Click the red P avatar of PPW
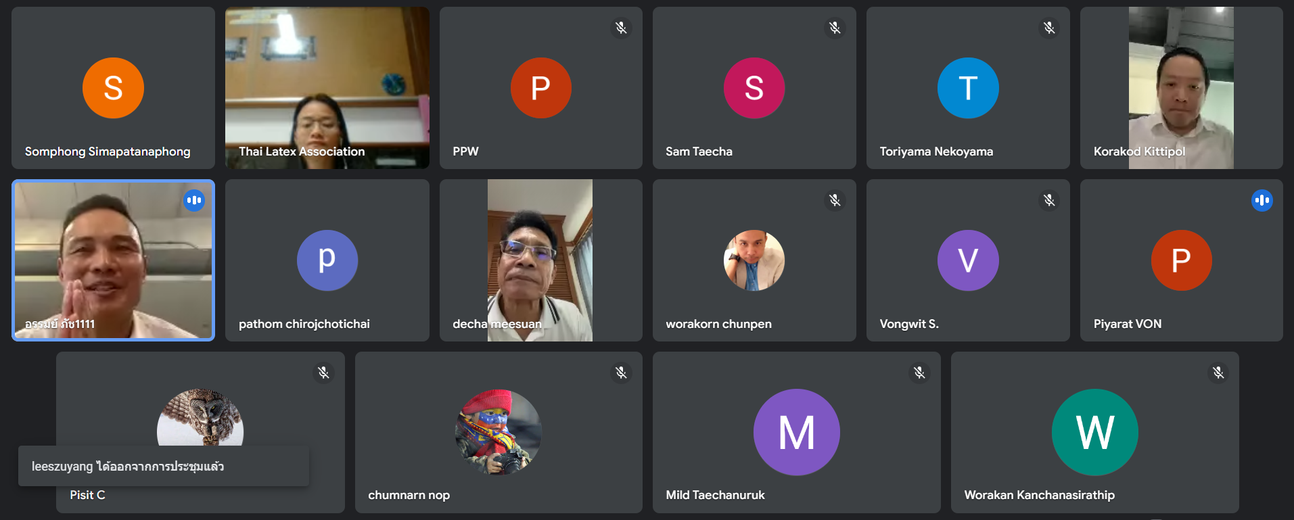 pyautogui.click(x=540, y=88)
